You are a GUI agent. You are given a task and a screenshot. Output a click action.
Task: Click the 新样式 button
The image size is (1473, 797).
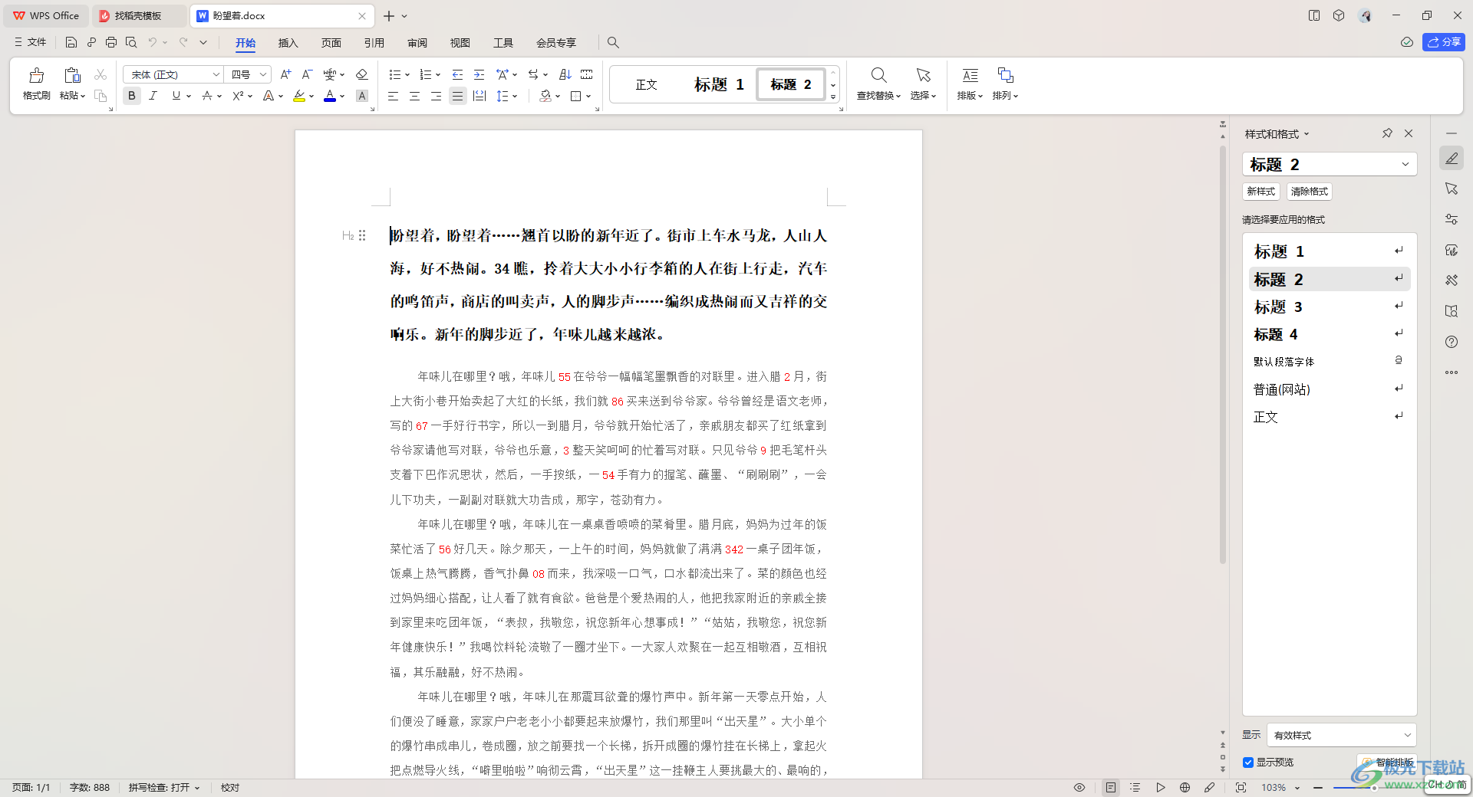point(1261,192)
